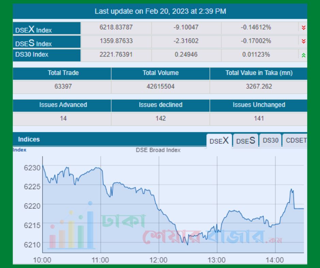320x268 pixels.
Task: Click the red down arrow on DSEX row
Action: [303, 28]
